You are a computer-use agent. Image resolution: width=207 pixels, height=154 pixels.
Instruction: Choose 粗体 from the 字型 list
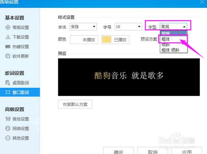173,39
